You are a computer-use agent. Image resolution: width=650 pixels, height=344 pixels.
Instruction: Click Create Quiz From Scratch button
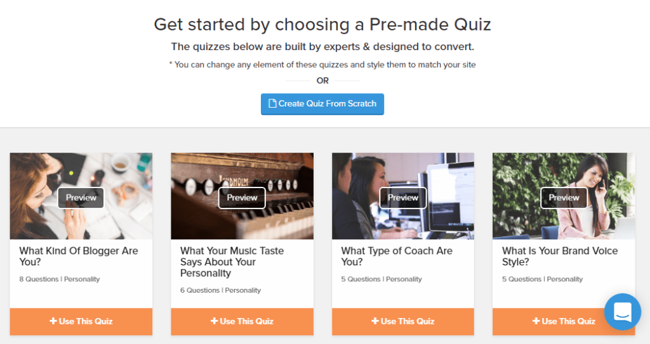coord(322,104)
